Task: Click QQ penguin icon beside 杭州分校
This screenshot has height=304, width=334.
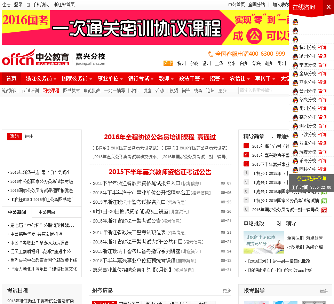Action: point(295,48)
